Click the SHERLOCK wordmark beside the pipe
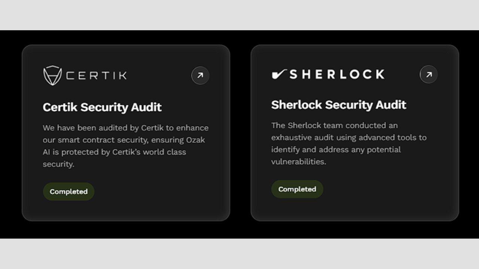The image size is (479, 269). pyautogui.click(x=337, y=74)
